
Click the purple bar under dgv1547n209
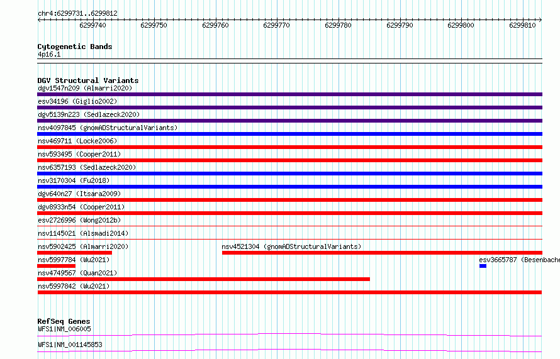289,94
